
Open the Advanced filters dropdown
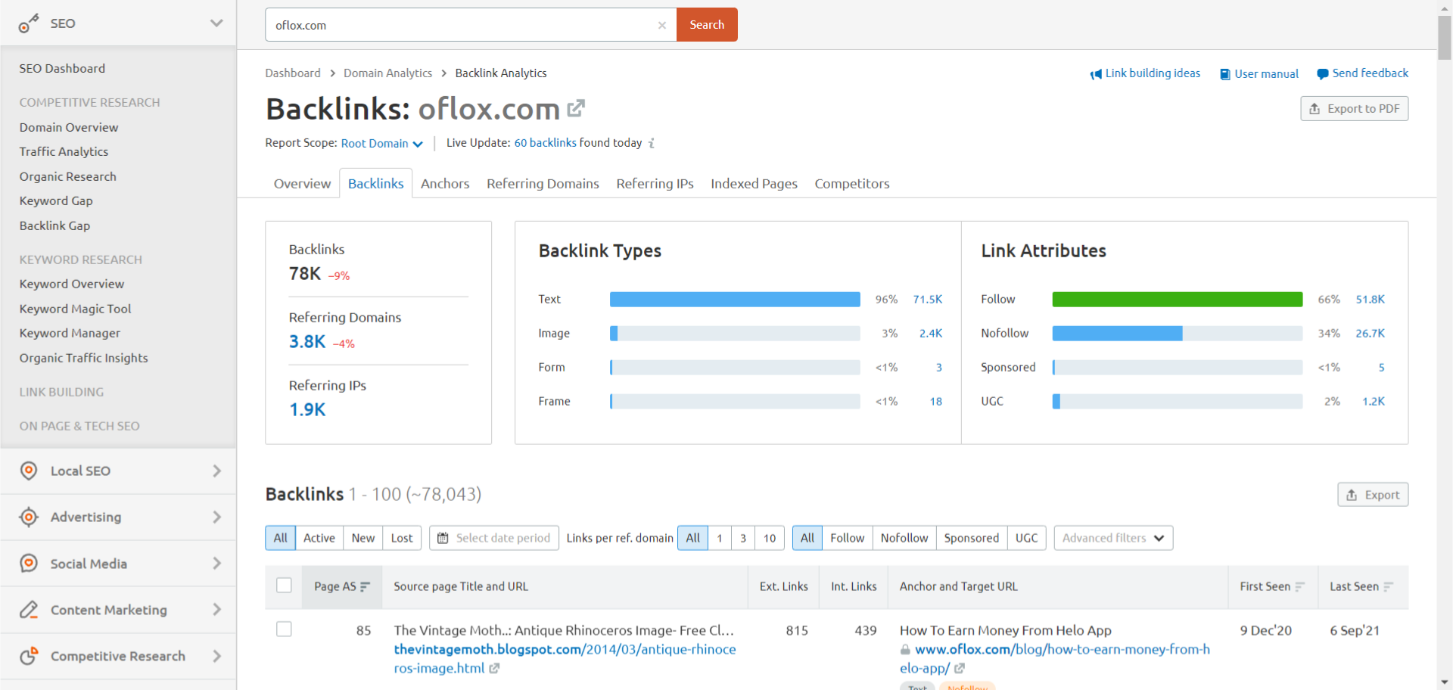(x=1112, y=537)
